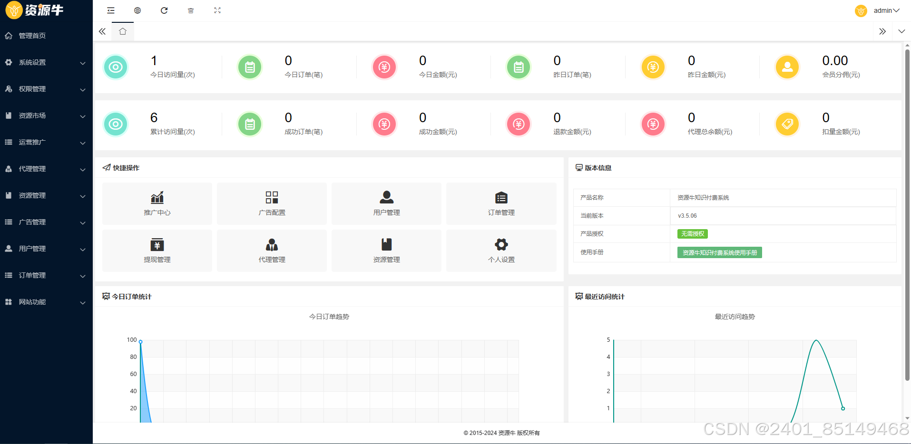This screenshot has height=444, width=911.
Task: Open 推广中心 quick action
Action: coord(157,203)
